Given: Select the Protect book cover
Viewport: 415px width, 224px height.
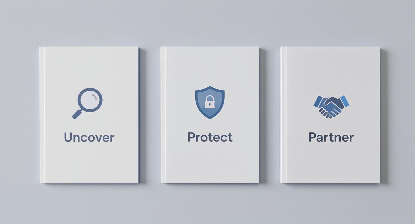Looking at the screenshot, I should 210,115.
